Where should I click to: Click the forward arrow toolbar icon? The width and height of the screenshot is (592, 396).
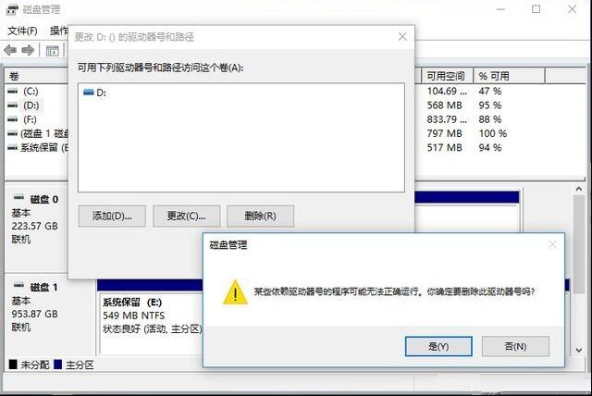28,50
